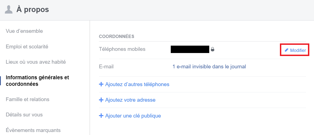314x135 pixels.
Task: Go to Évènements marquants
Action: pyautogui.click(x=33, y=130)
